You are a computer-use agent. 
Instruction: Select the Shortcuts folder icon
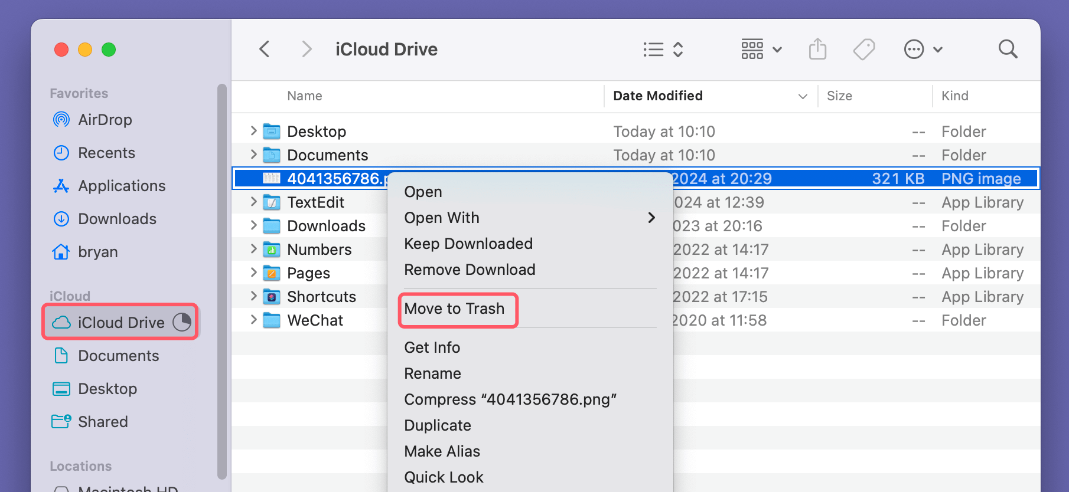[272, 296]
